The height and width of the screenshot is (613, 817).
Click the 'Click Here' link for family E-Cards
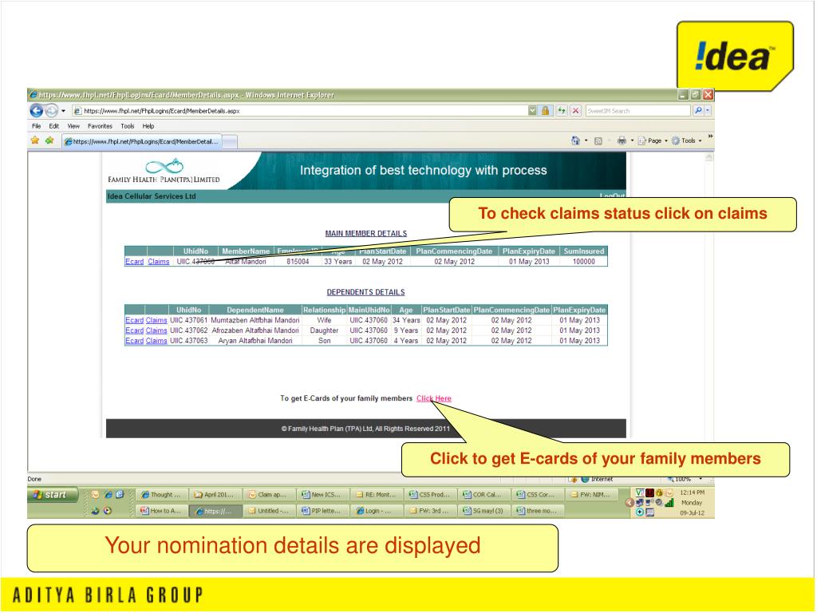point(433,398)
